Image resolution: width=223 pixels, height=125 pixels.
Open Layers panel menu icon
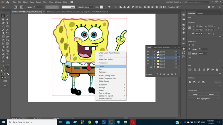[x=179, y=48]
